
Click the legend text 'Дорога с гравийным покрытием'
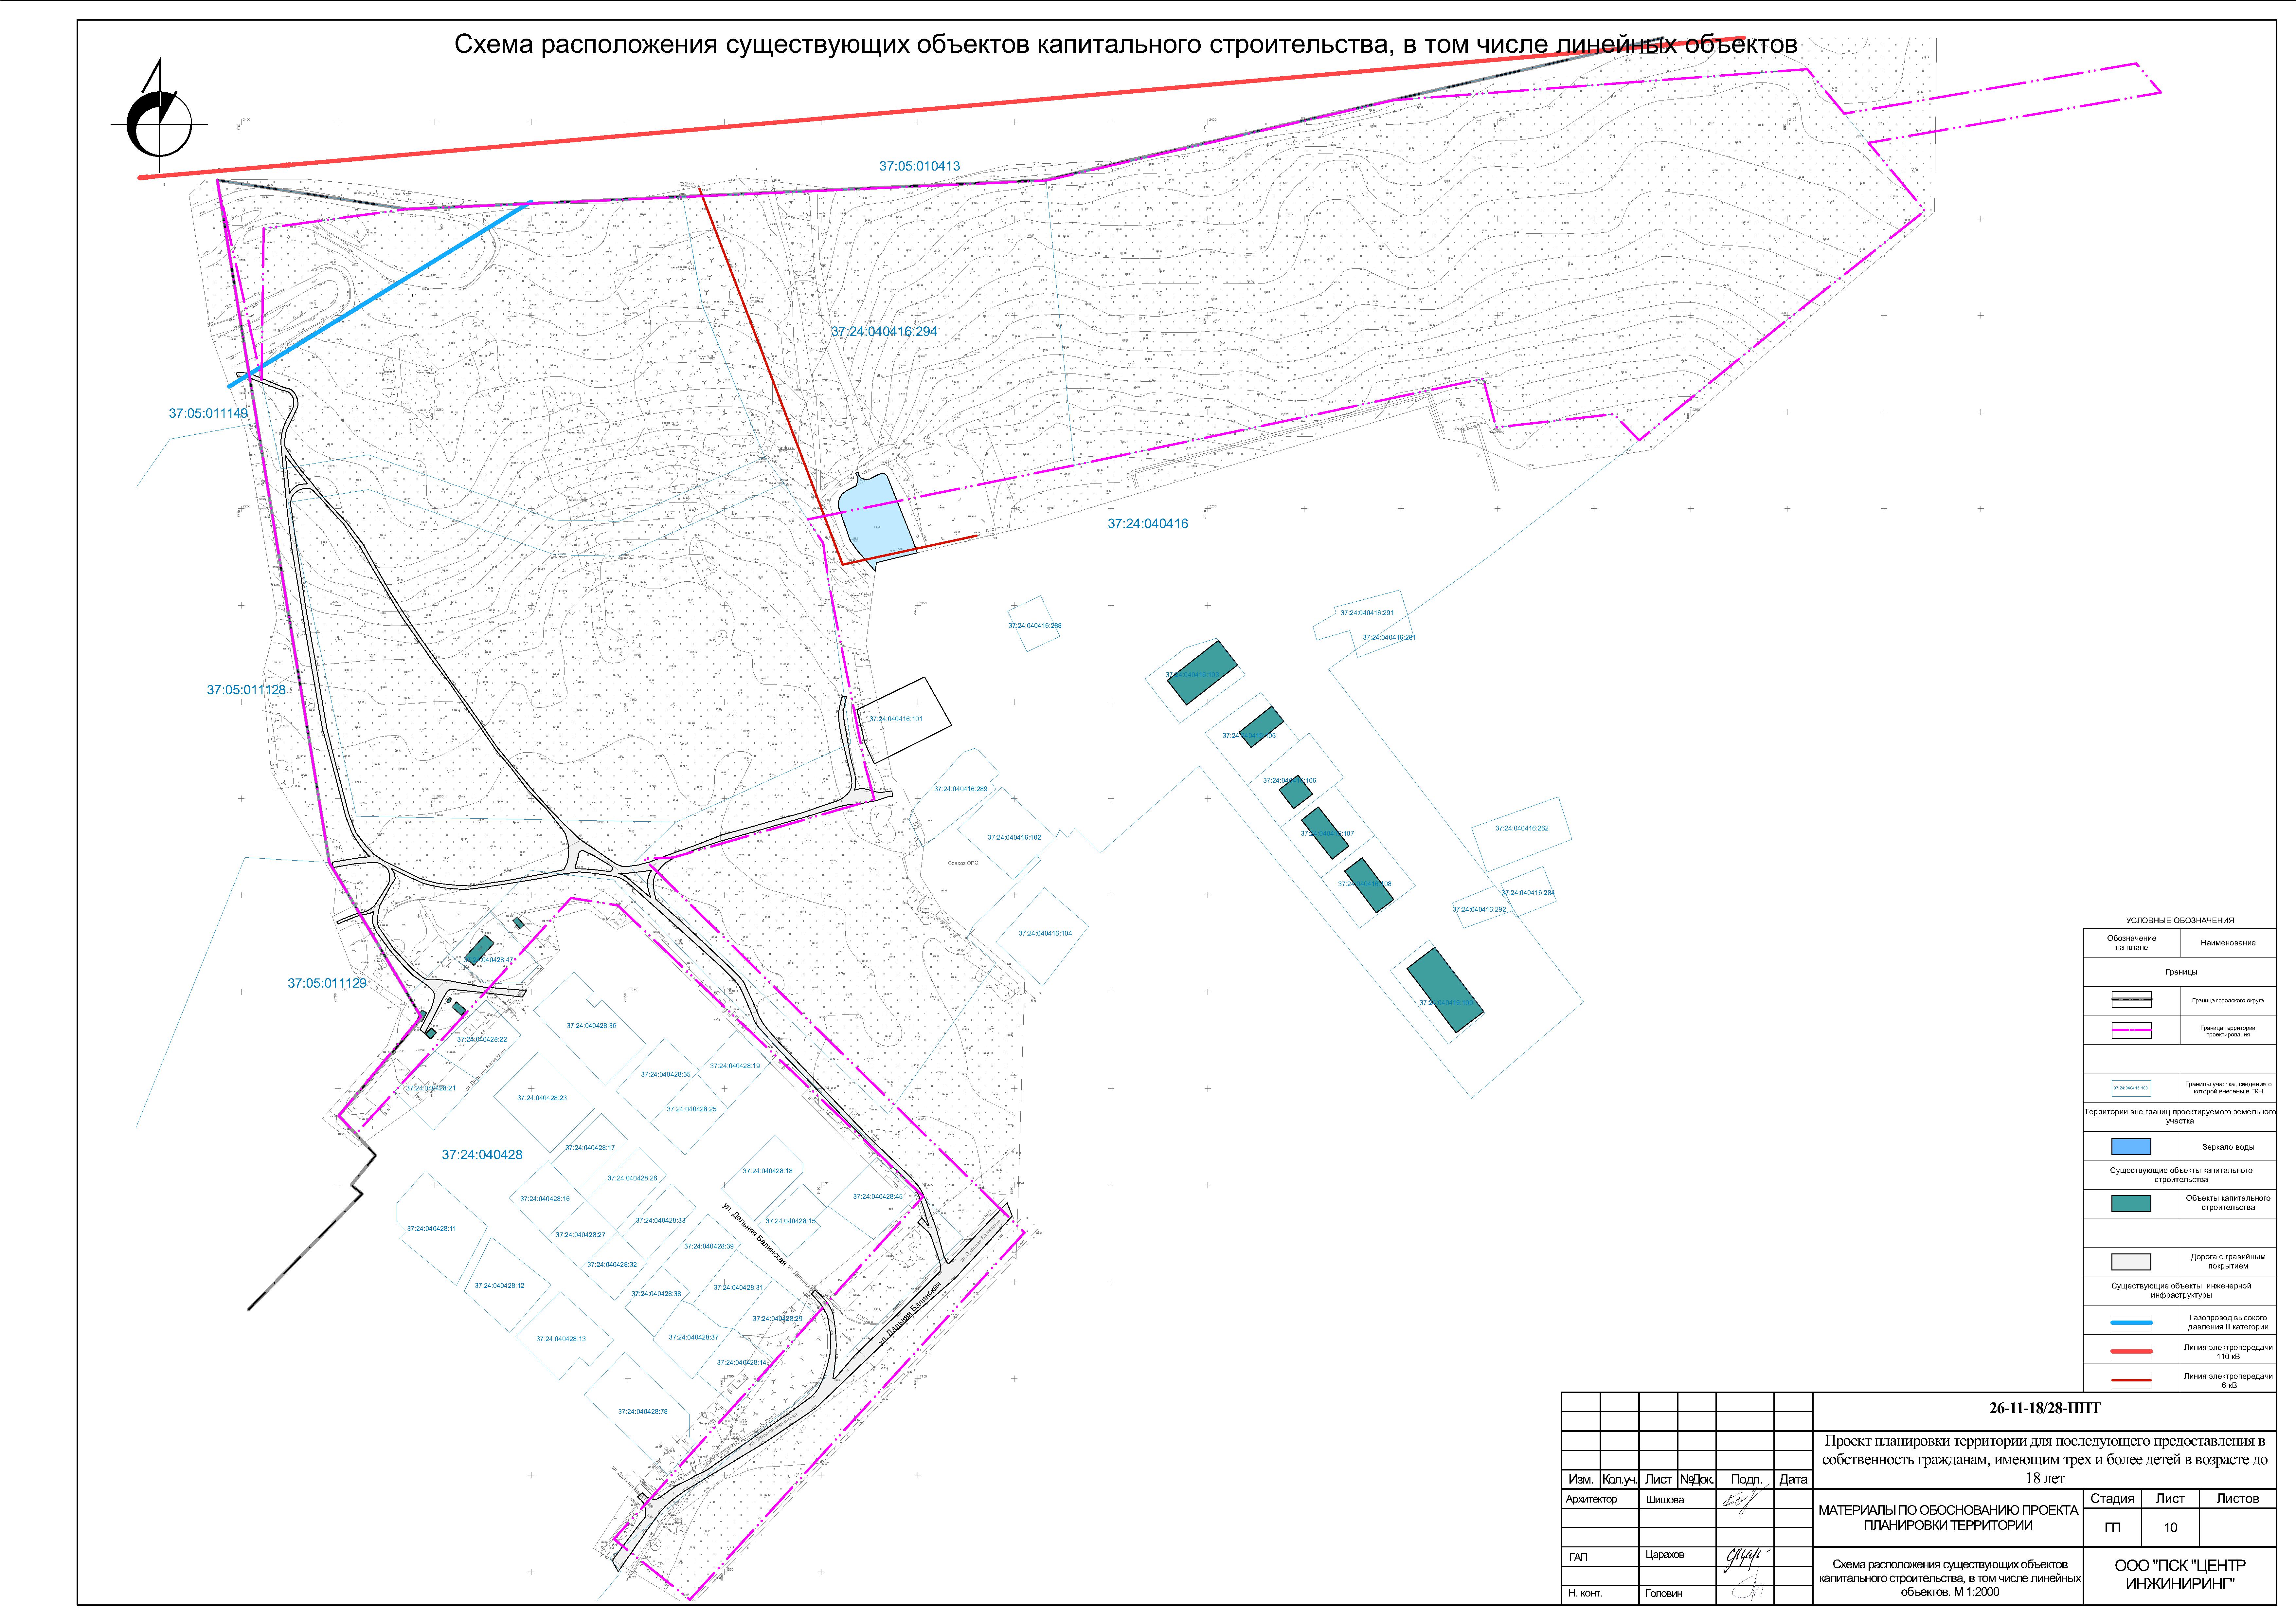pyautogui.click(x=2228, y=1262)
